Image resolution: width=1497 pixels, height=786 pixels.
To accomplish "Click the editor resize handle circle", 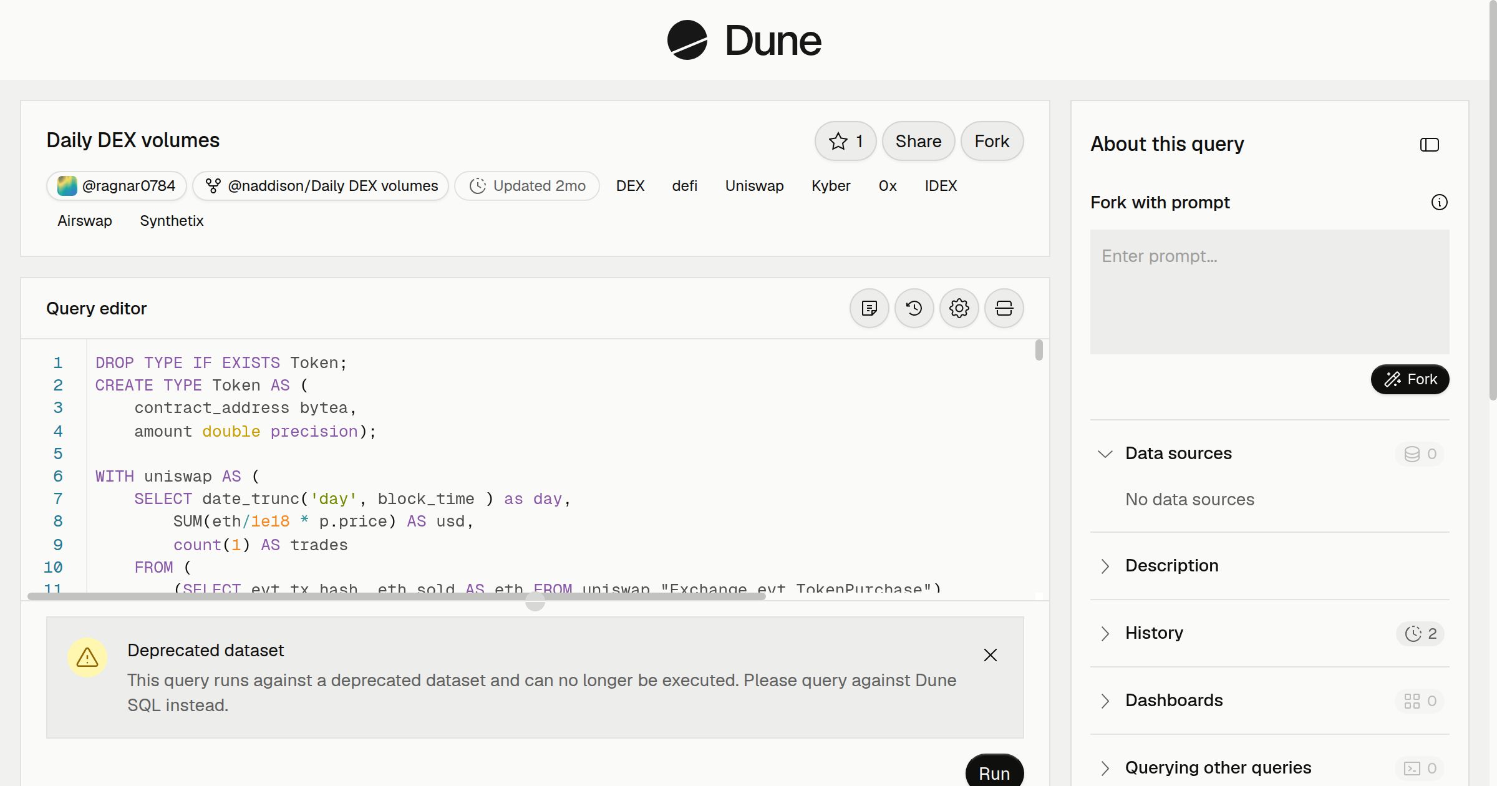I will pos(535,601).
